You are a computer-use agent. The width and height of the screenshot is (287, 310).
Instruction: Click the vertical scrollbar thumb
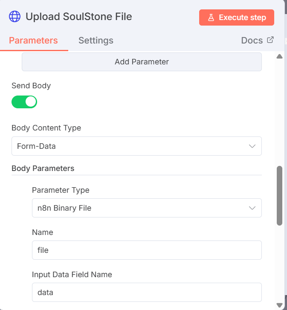(280, 195)
